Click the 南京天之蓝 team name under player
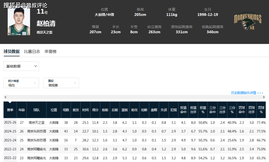 pyautogui.click(x=45, y=32)
